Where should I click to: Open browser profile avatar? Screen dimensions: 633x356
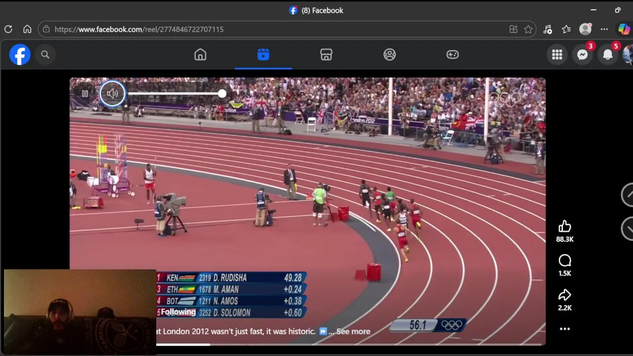click(586, 29)
